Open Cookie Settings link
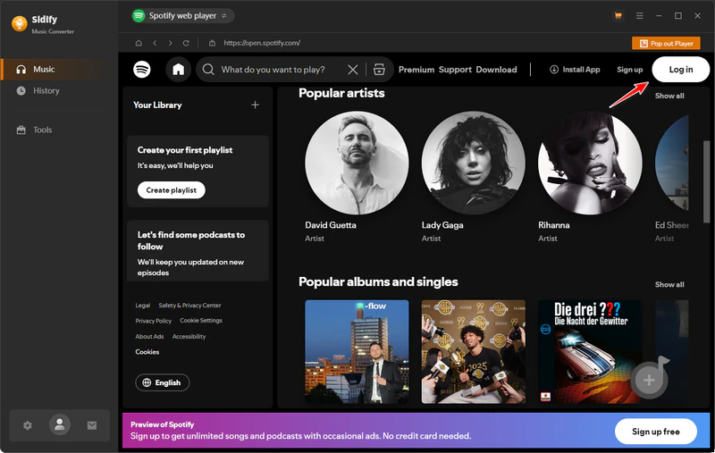Viewport: 715px width, 453px height. pyautogui.click(x=201, y=321)
